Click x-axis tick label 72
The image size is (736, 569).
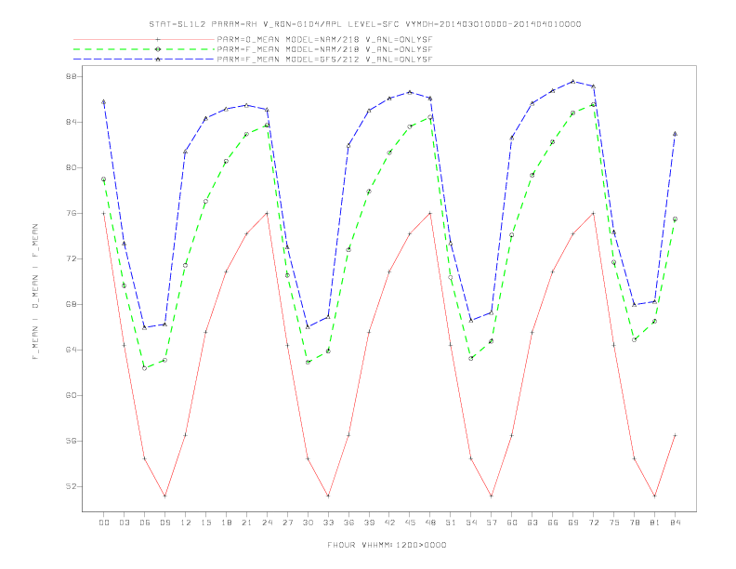click(594, 523)
